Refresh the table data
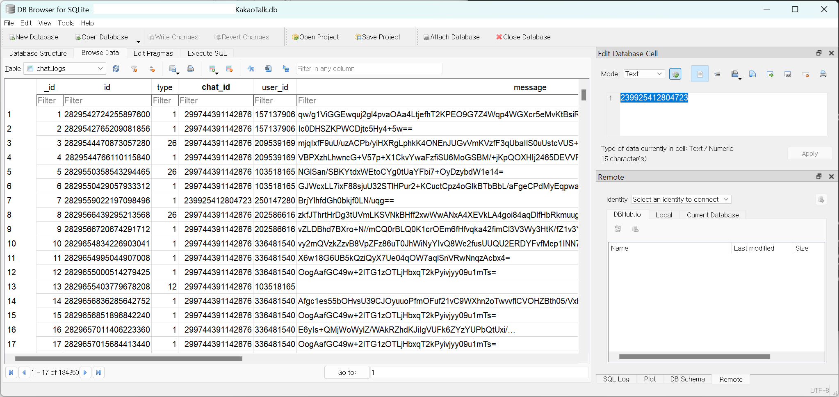The height and width of the screenshot is (397, 839). pos(116,68)
